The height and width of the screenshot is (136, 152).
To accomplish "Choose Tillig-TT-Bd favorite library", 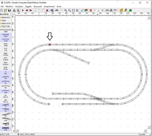I will point(6,26).
